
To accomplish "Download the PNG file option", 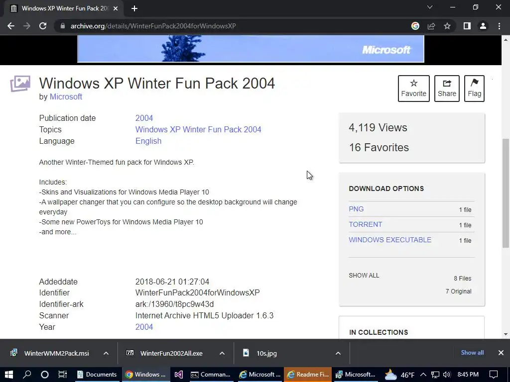I will point(356,209).
